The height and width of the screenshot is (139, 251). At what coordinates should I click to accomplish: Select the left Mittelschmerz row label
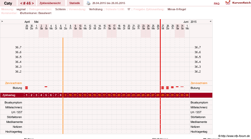(x=14, y=107)
